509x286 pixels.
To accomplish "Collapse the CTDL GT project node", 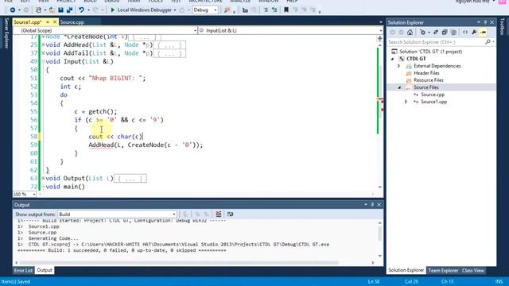I will [x=392, y=59].
